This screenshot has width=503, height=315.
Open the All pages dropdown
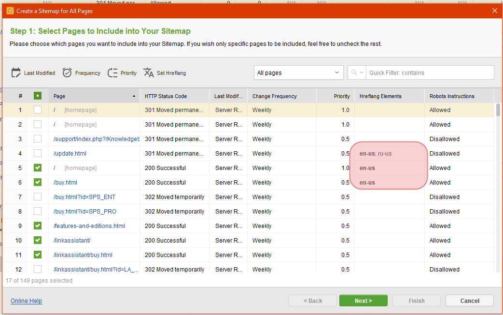point(298,72)
